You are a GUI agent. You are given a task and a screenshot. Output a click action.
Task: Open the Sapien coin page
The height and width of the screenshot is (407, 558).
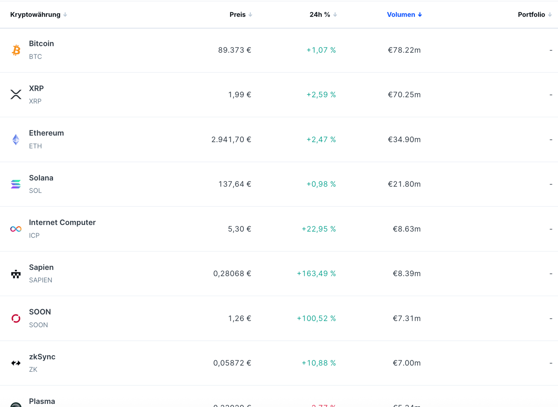click(x=42, y=267)
